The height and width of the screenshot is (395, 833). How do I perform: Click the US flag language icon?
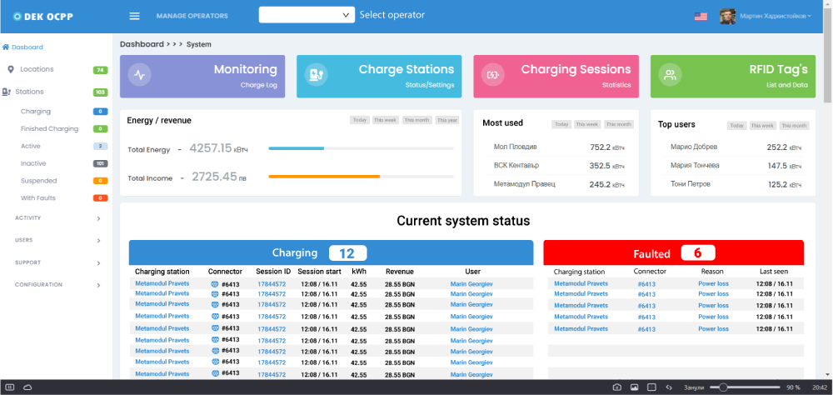[701, 16]
